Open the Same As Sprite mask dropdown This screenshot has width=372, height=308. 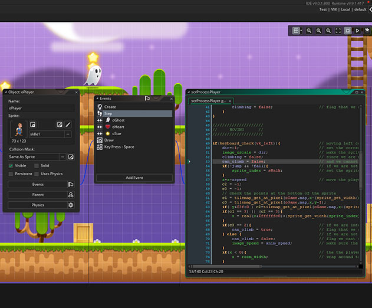pos(62,157)
